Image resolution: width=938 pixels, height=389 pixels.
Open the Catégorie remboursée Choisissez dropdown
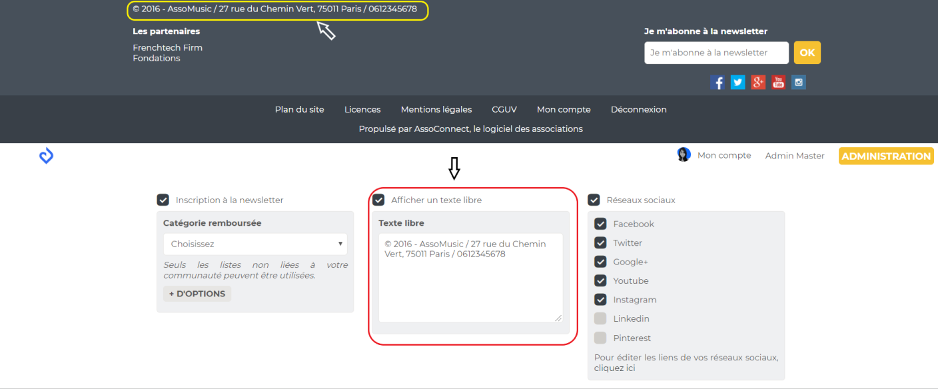255,244
